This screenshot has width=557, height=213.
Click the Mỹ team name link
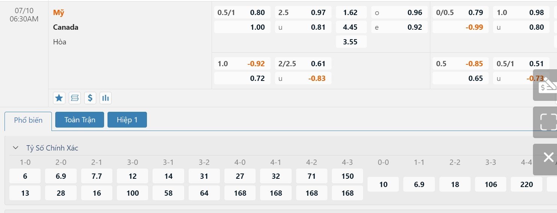59,12
